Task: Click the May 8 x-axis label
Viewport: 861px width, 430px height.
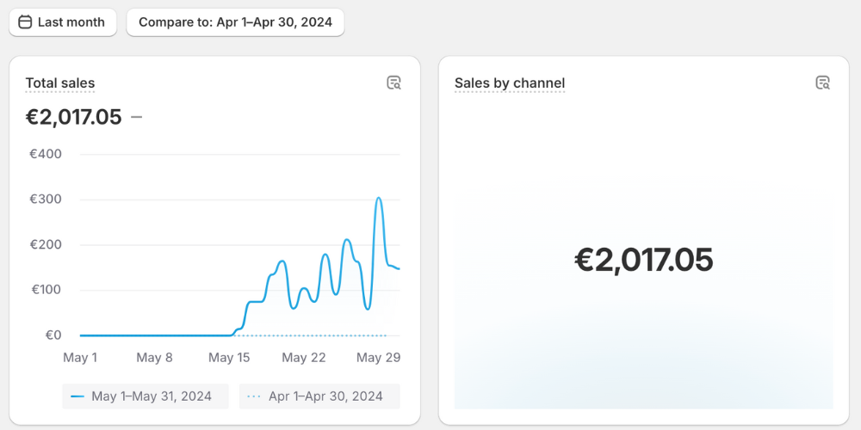Action: [154, 358]
